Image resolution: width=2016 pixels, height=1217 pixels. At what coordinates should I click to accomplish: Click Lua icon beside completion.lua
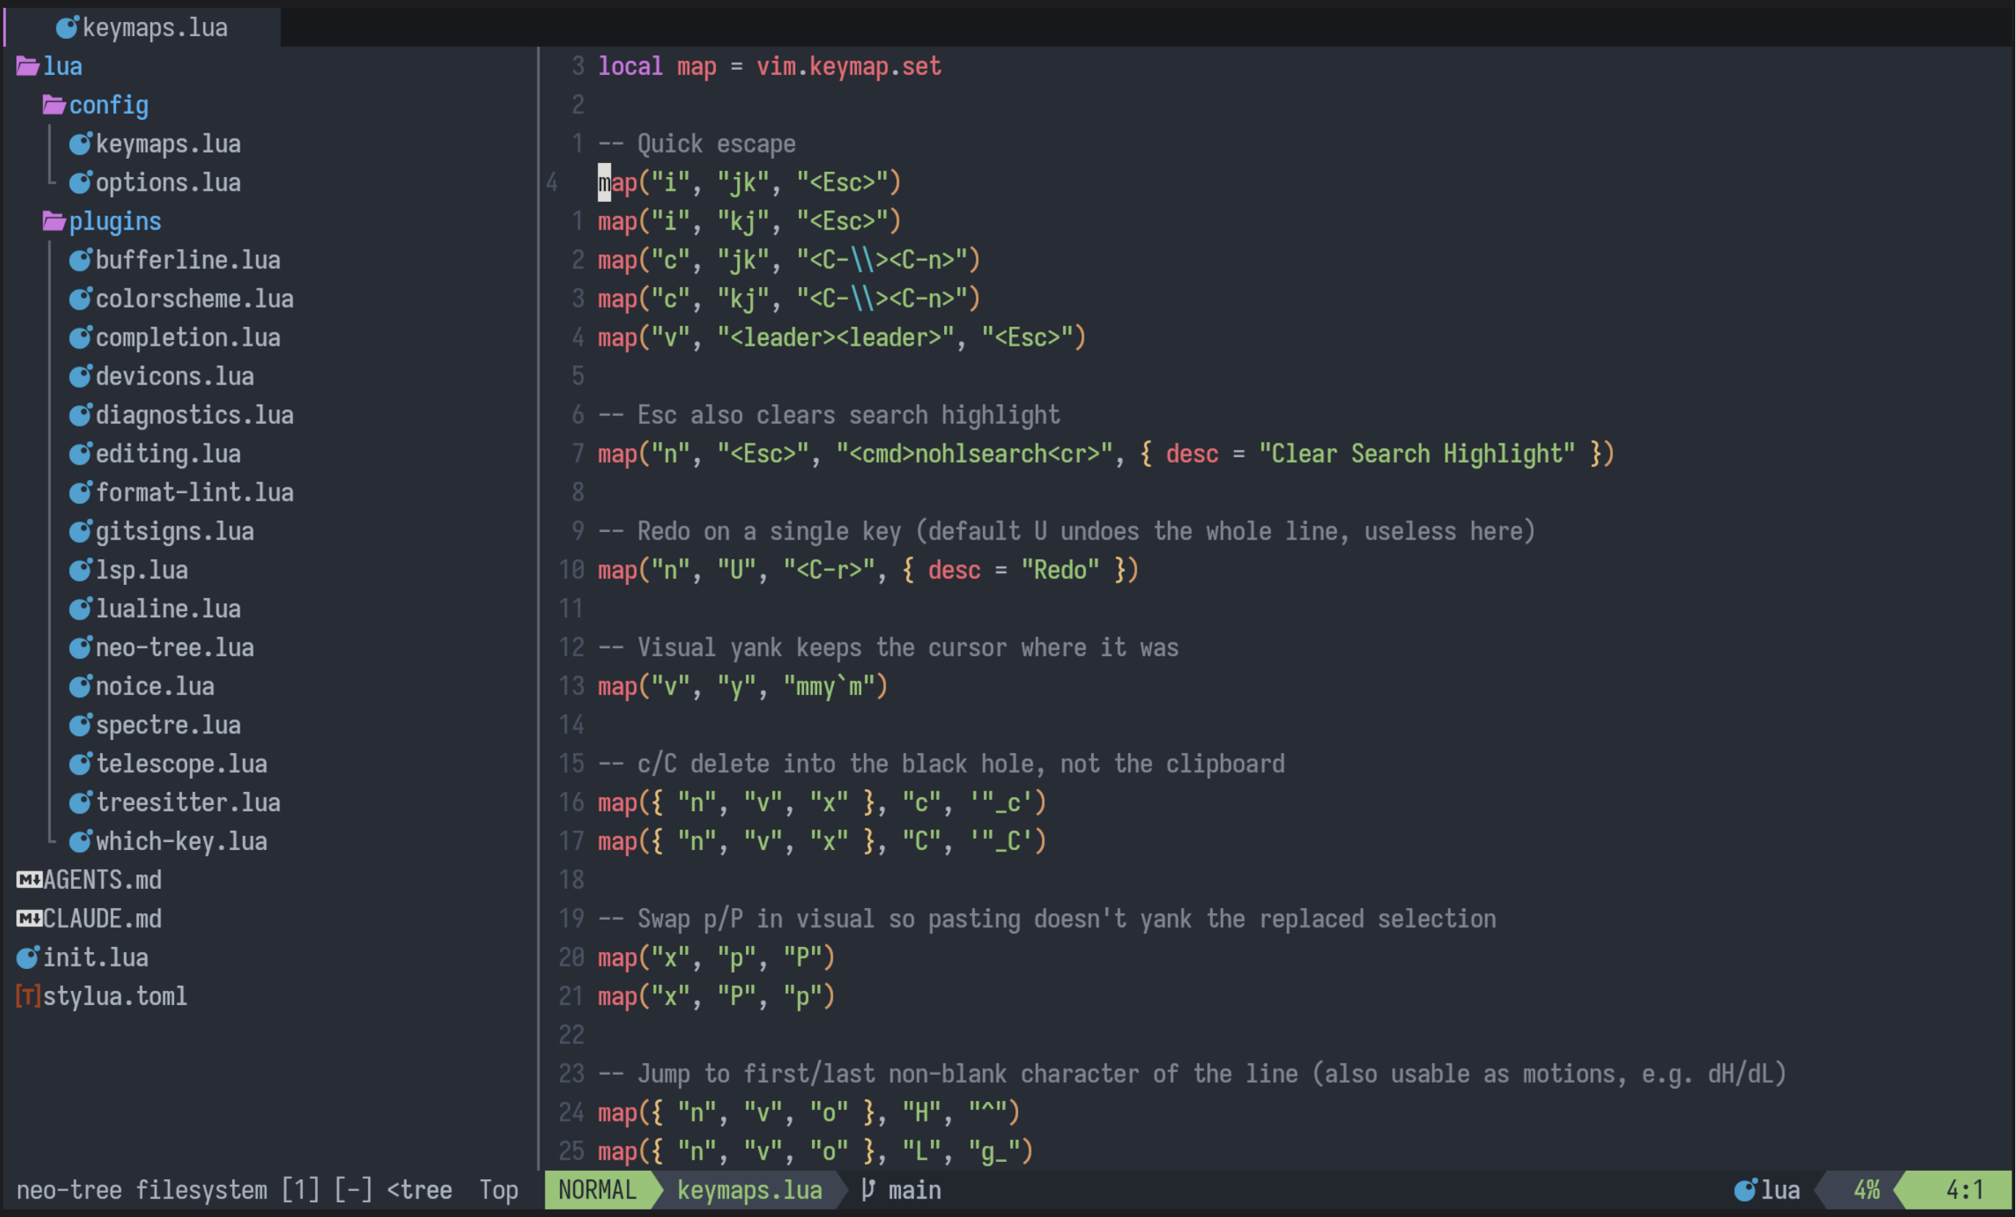(80, 337)
